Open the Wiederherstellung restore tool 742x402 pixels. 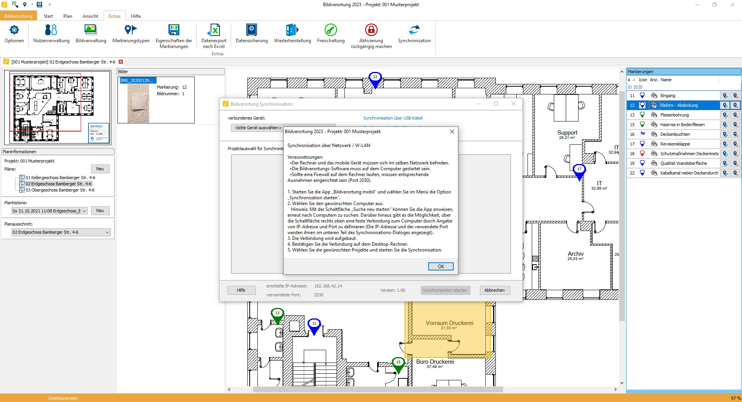[x=293, y=34]
